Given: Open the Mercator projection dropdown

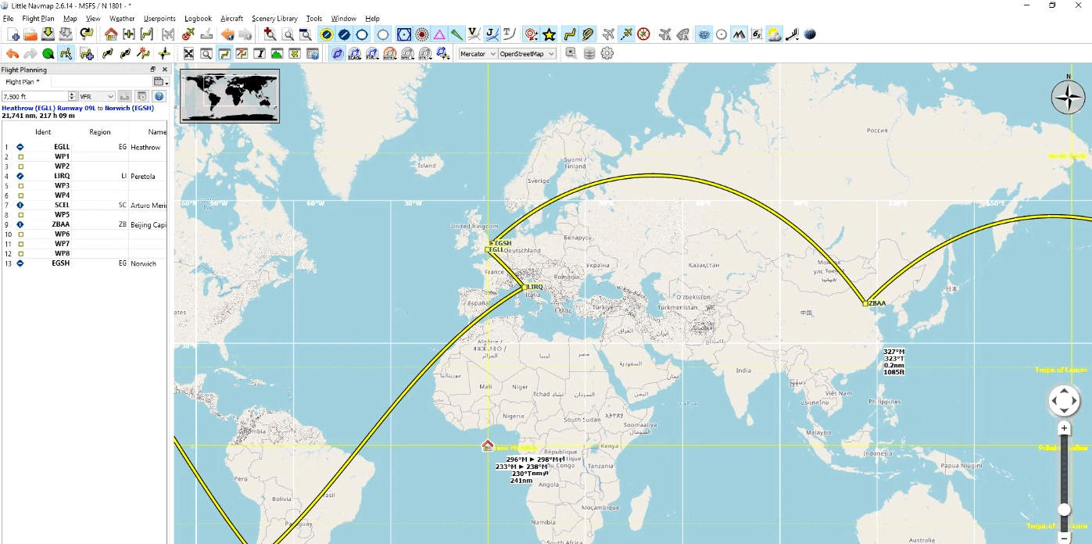Looking at the screenshot, I should [x=477, y=54].
